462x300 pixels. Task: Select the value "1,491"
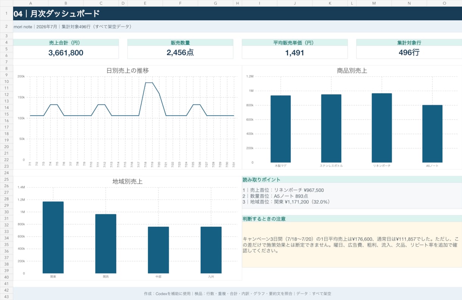pyautogui.click(x=295, y=53)
